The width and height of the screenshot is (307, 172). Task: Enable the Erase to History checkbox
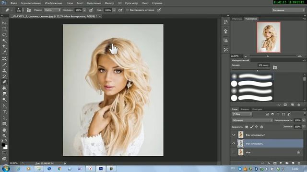coord(127,10)
